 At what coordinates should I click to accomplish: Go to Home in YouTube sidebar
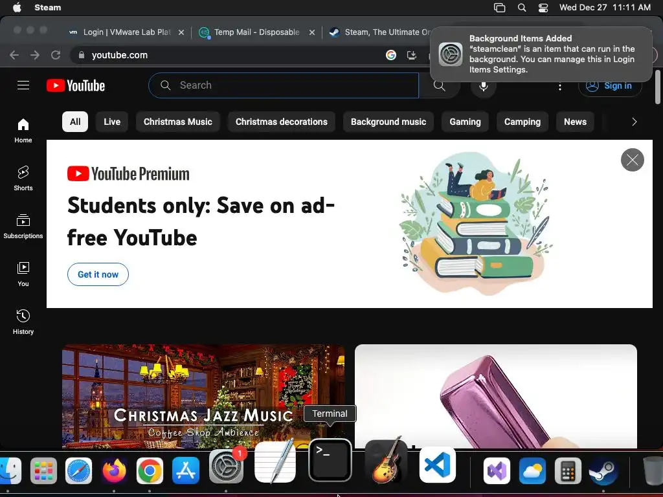tap(23, 131)
